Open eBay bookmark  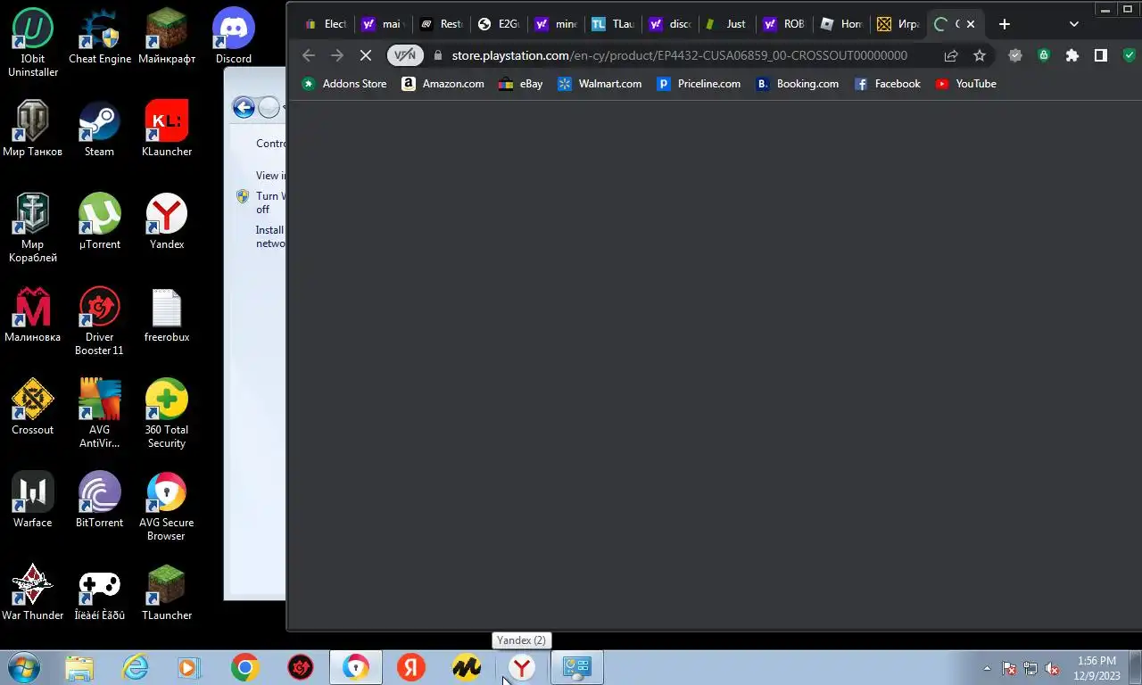point(521,84)
